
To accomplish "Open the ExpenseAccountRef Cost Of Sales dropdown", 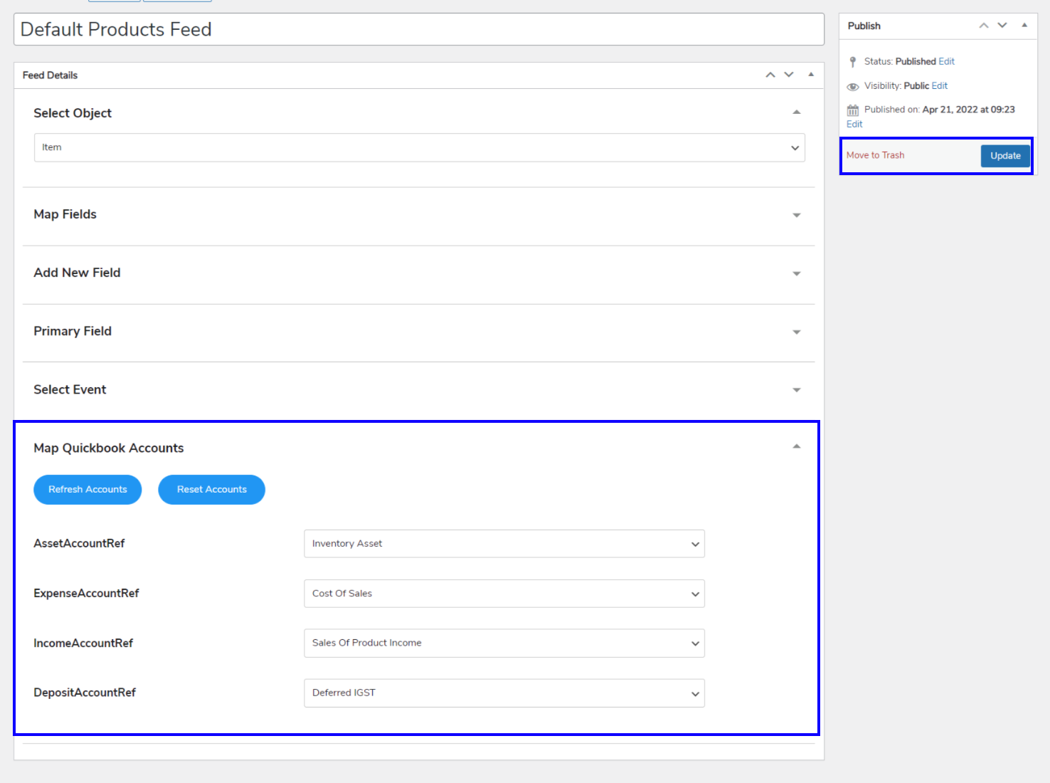I will [504, 594].
